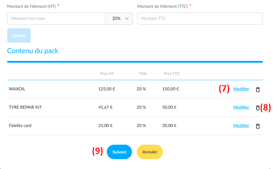Select the WAXOIL item name
Image resolution: width=273 pixels, height=169 pixels.
[x=17, y=89]
